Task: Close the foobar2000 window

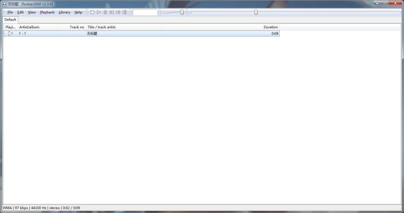Action: click(395, 3)
